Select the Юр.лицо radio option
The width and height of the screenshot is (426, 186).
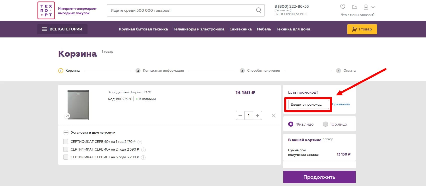pos(325,124)
